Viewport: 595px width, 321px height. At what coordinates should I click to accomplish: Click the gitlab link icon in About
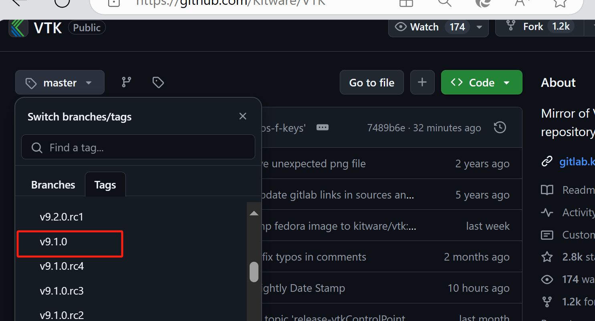pyautogui.click(x=547, y=161)
